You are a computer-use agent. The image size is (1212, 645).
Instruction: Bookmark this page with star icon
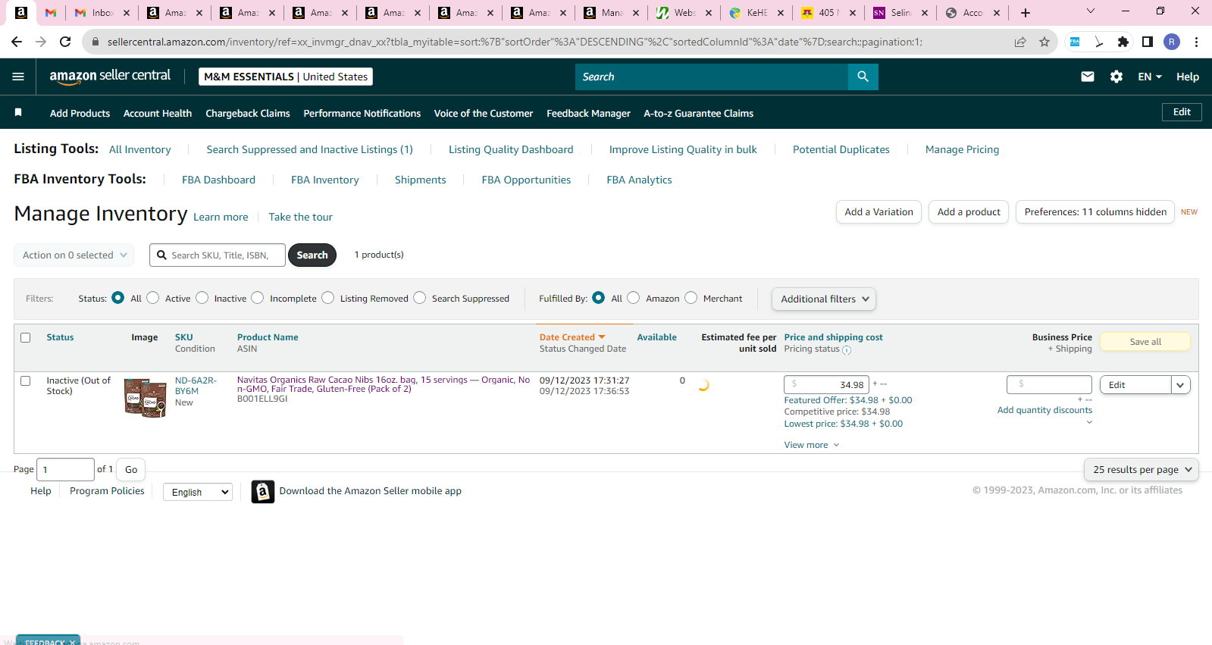pos(1044,42)
